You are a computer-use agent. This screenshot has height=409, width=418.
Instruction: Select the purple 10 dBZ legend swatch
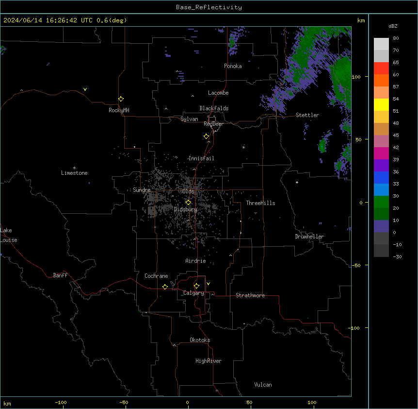click(x=381, y=226)
